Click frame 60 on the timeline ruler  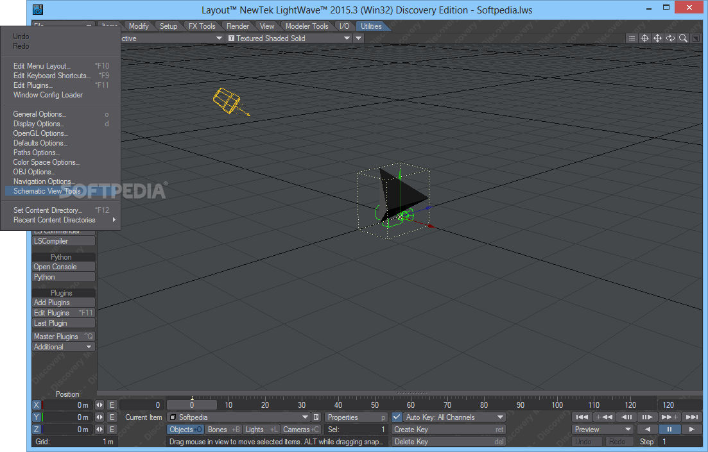pos(410,405)
